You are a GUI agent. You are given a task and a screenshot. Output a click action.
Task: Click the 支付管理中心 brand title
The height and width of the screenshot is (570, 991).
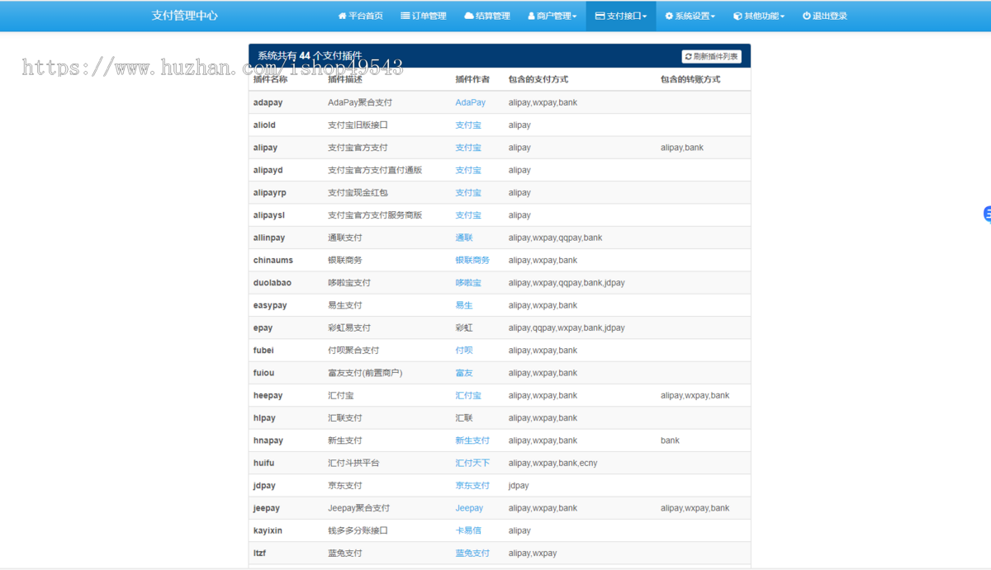coord(185,16)
